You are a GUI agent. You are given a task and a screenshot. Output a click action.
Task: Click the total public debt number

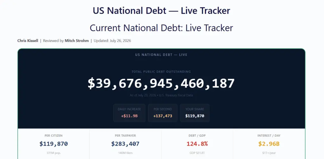point(161,83)
